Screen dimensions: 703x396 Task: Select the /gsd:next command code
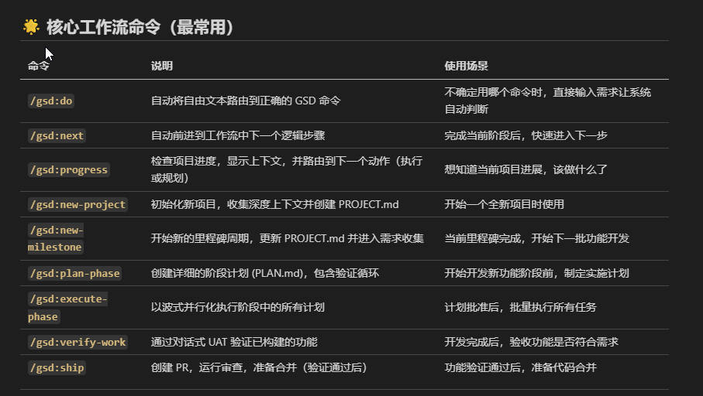tap(56, 135)
